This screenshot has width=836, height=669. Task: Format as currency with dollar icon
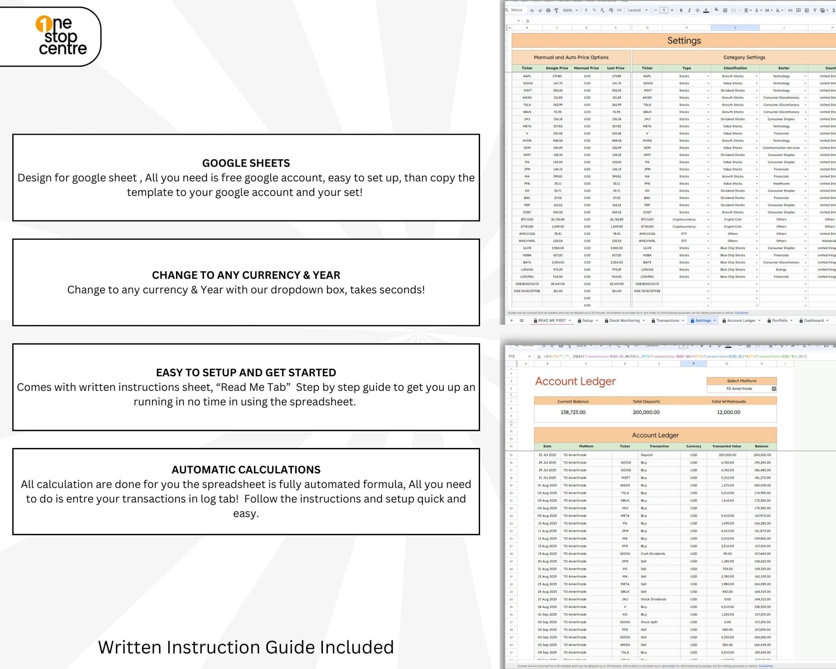click(586, 11)
